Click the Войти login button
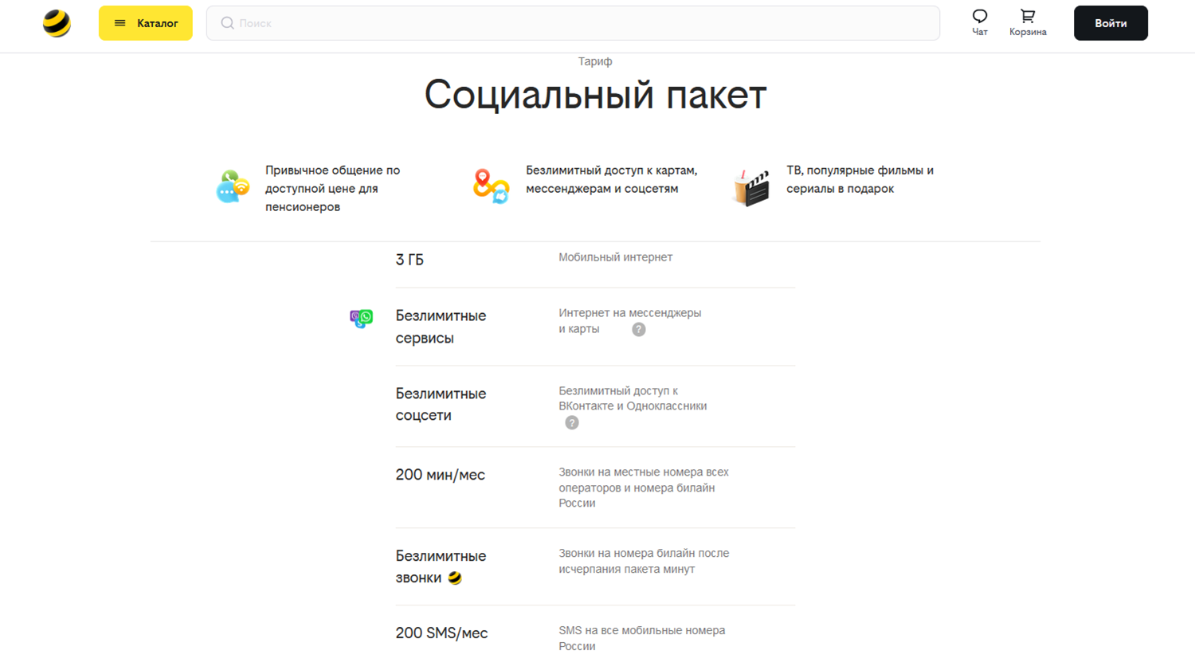Viewport: 1195px width, 670px height. tap(1111, 23)
